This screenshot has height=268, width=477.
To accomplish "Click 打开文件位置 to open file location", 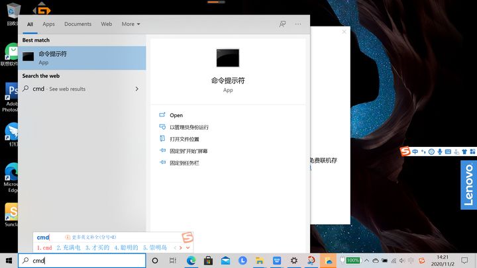I will coord(184,139).
